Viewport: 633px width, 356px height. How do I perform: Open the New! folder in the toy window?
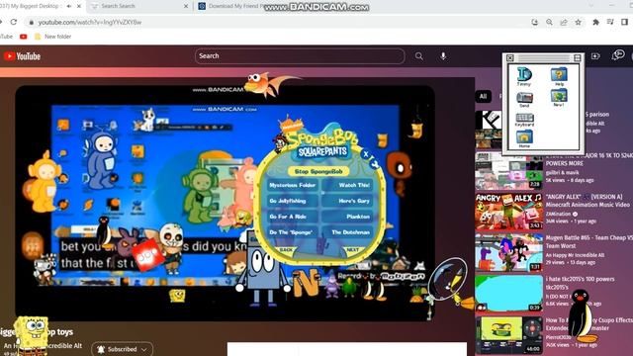(559, 97)
